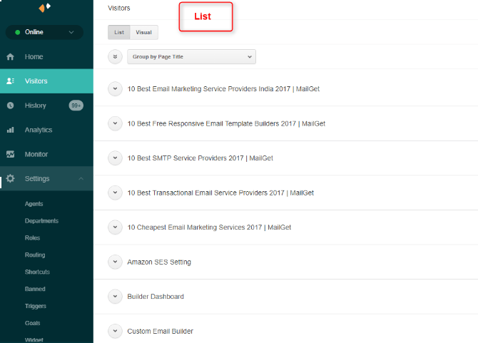Open Triggers settings
The image size is (478, 343).
point(36,306)
